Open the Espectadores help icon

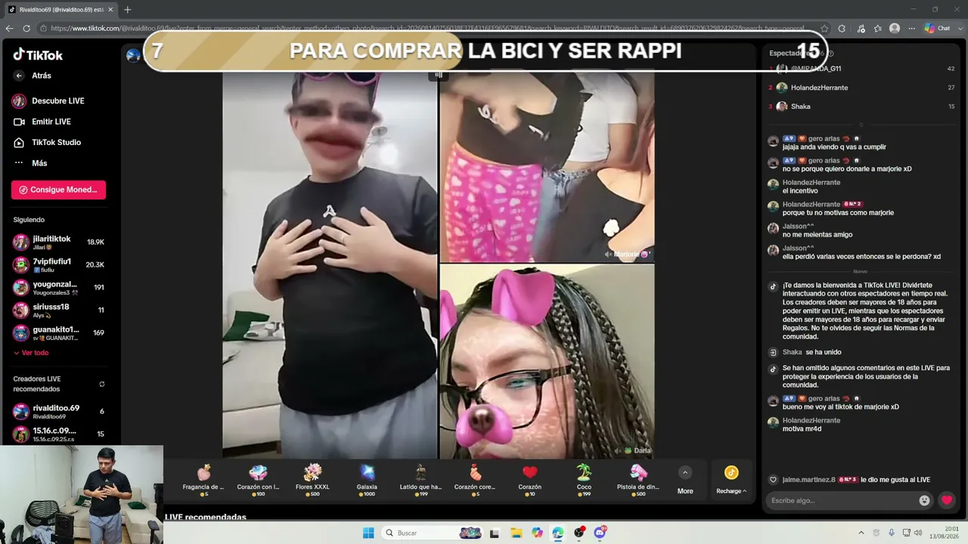click(830, 54)
